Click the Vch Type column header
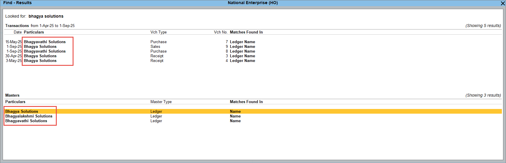The width and height of the screenshot is (506, 163). pos(158,32)
